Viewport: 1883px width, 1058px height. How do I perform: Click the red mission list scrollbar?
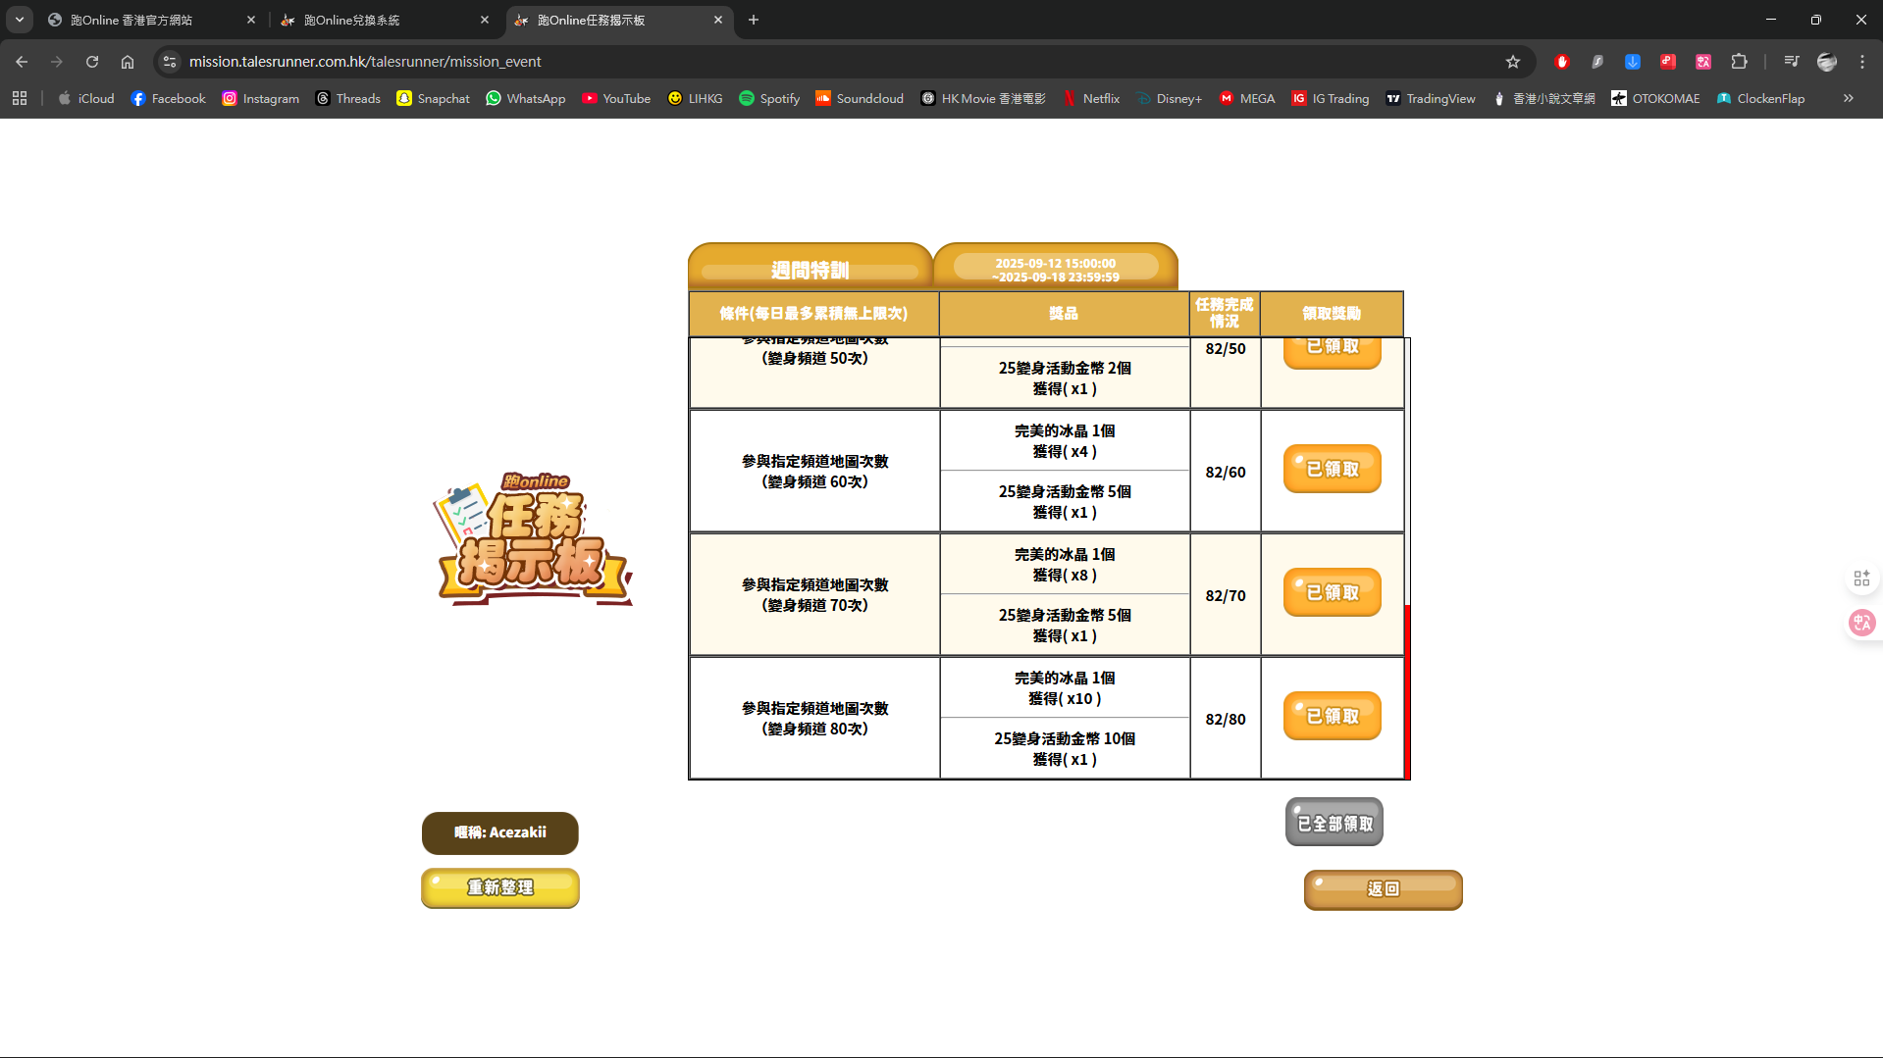[x=1407, y=691]
